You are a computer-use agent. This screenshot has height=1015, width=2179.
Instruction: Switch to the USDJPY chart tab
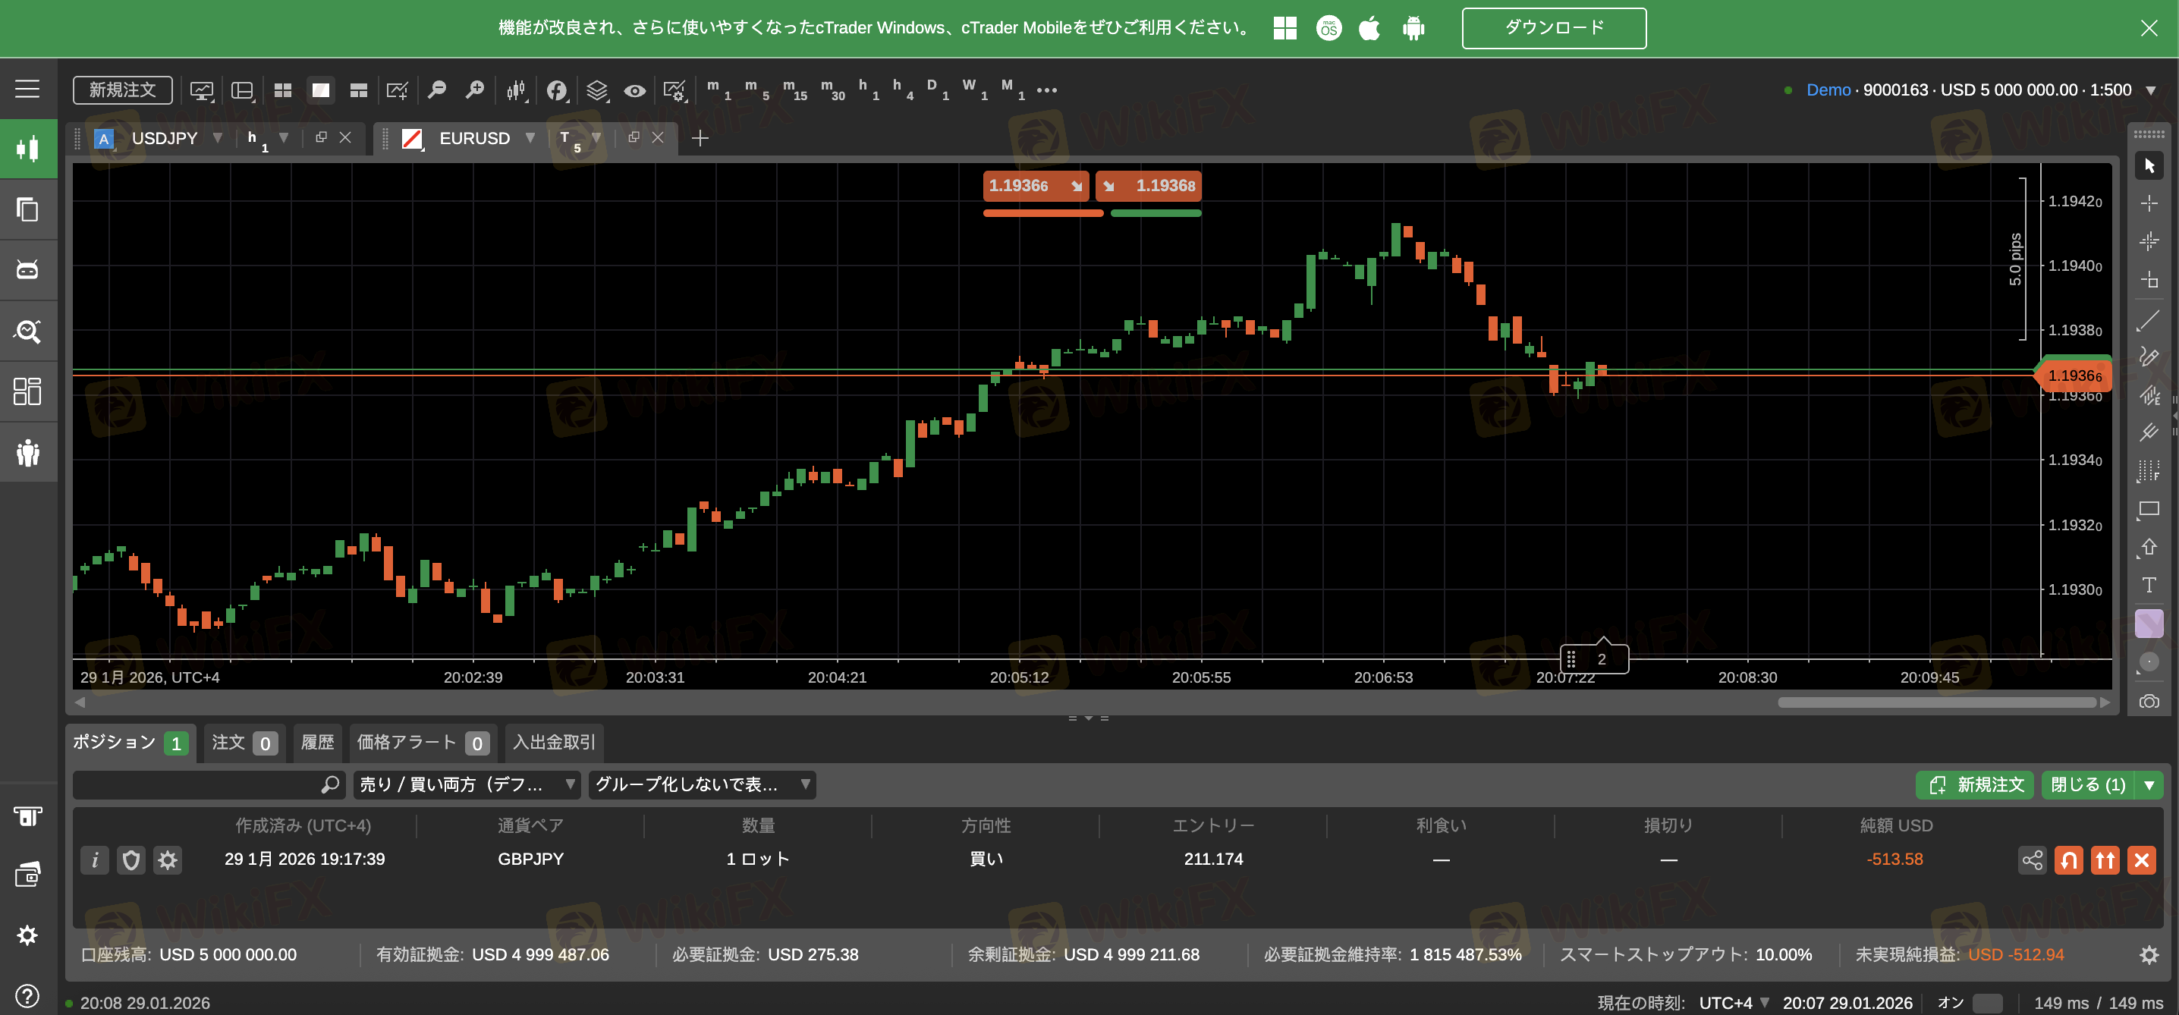click(164, 138)
